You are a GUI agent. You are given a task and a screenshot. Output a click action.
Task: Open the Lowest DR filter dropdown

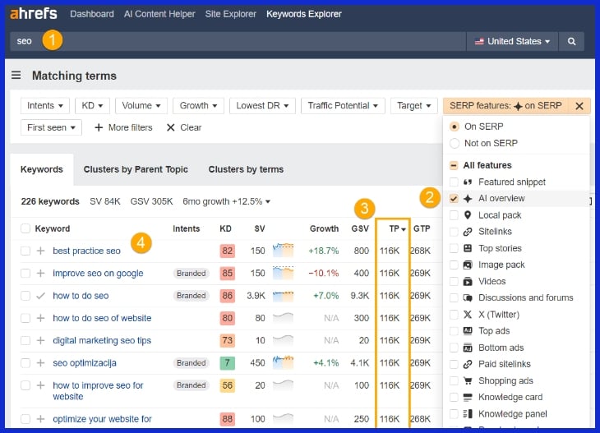pyautogui.click(x=261, y=106)
